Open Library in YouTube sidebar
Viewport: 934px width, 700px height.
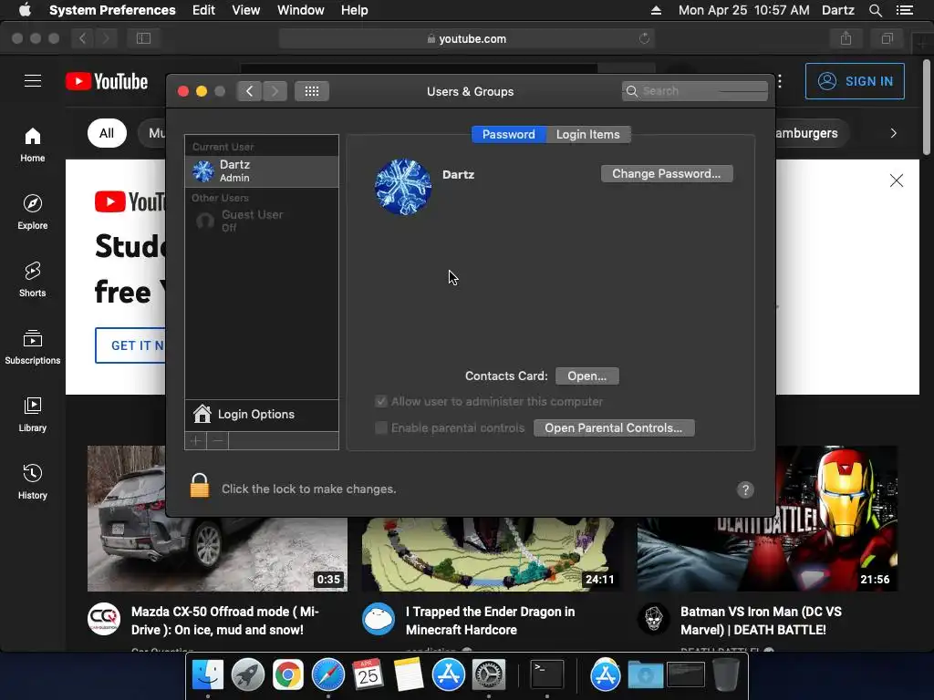[x=32, y=415]
